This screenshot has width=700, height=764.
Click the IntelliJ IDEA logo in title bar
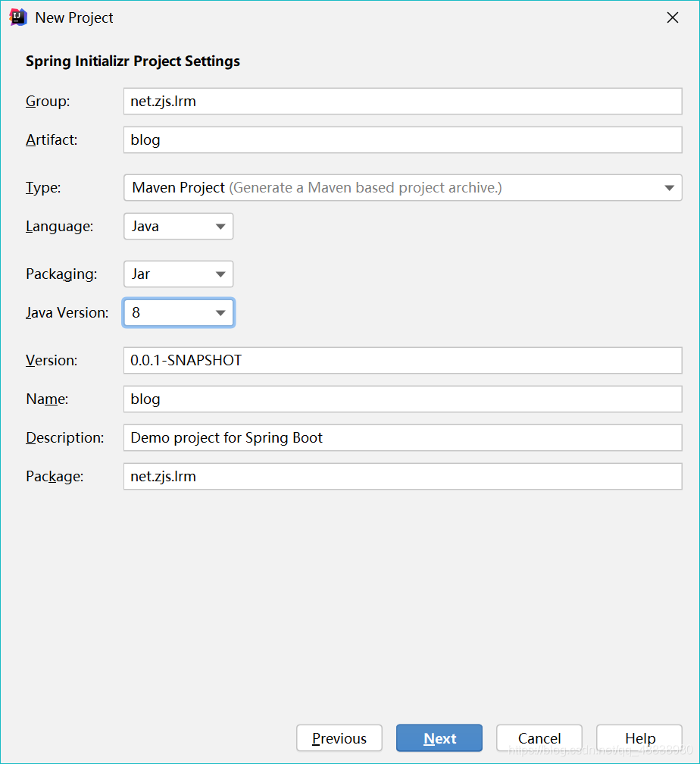[18, 17]
